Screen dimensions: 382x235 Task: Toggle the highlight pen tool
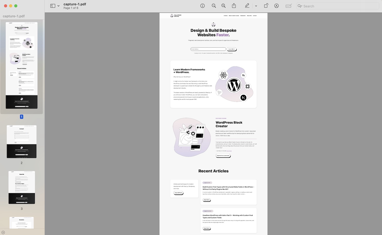pos(247,6)
